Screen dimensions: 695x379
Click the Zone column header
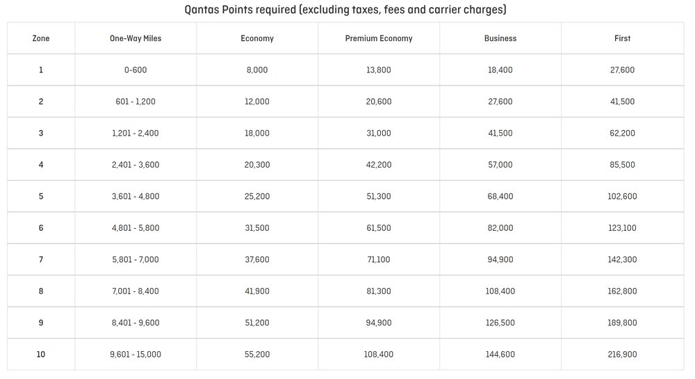41,38
